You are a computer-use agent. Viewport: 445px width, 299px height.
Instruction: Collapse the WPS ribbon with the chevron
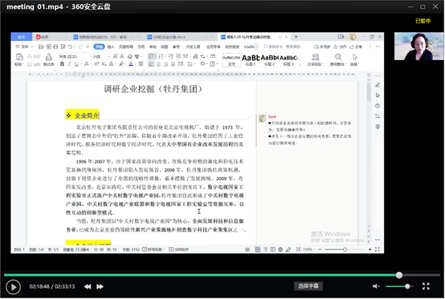coord(378,46)
